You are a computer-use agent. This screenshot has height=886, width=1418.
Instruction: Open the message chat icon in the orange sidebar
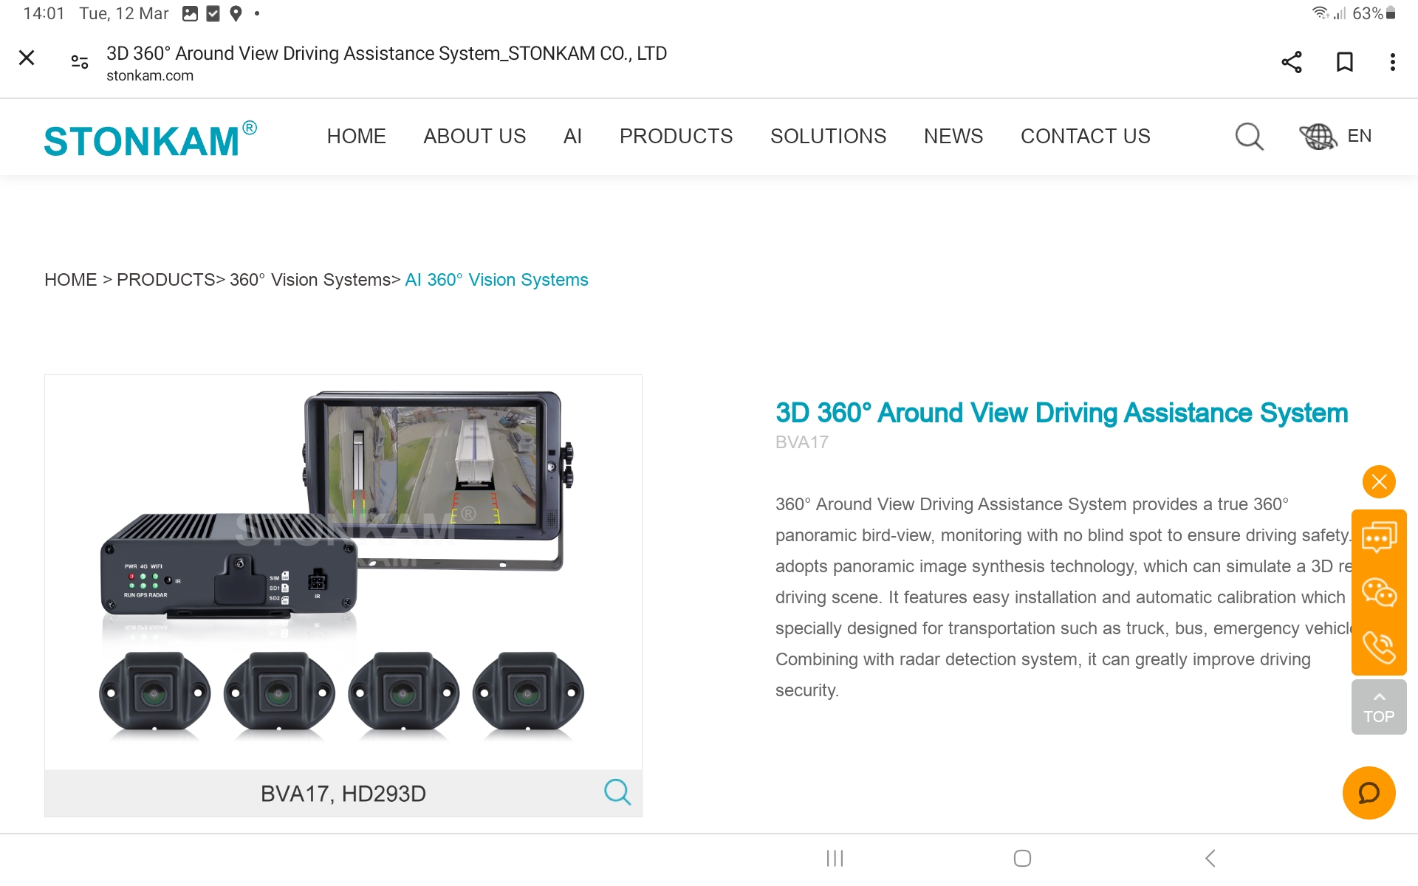coord(1379,538)
